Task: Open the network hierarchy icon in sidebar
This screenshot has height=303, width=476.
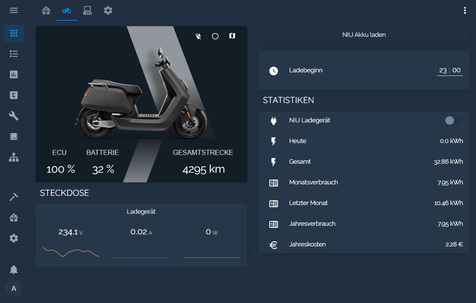Action: [14, 157]
